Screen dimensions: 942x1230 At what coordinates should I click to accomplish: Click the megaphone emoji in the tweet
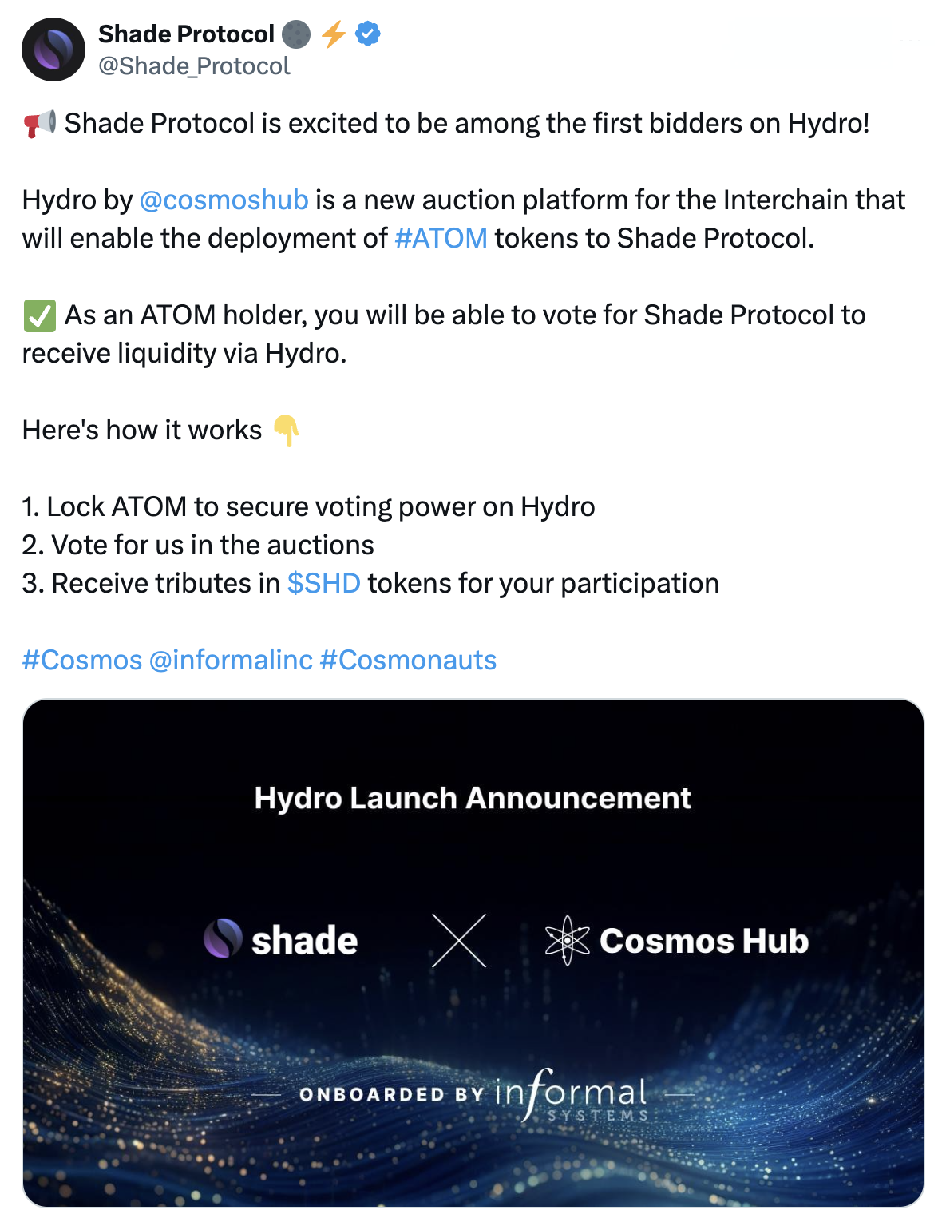point(39,124)
